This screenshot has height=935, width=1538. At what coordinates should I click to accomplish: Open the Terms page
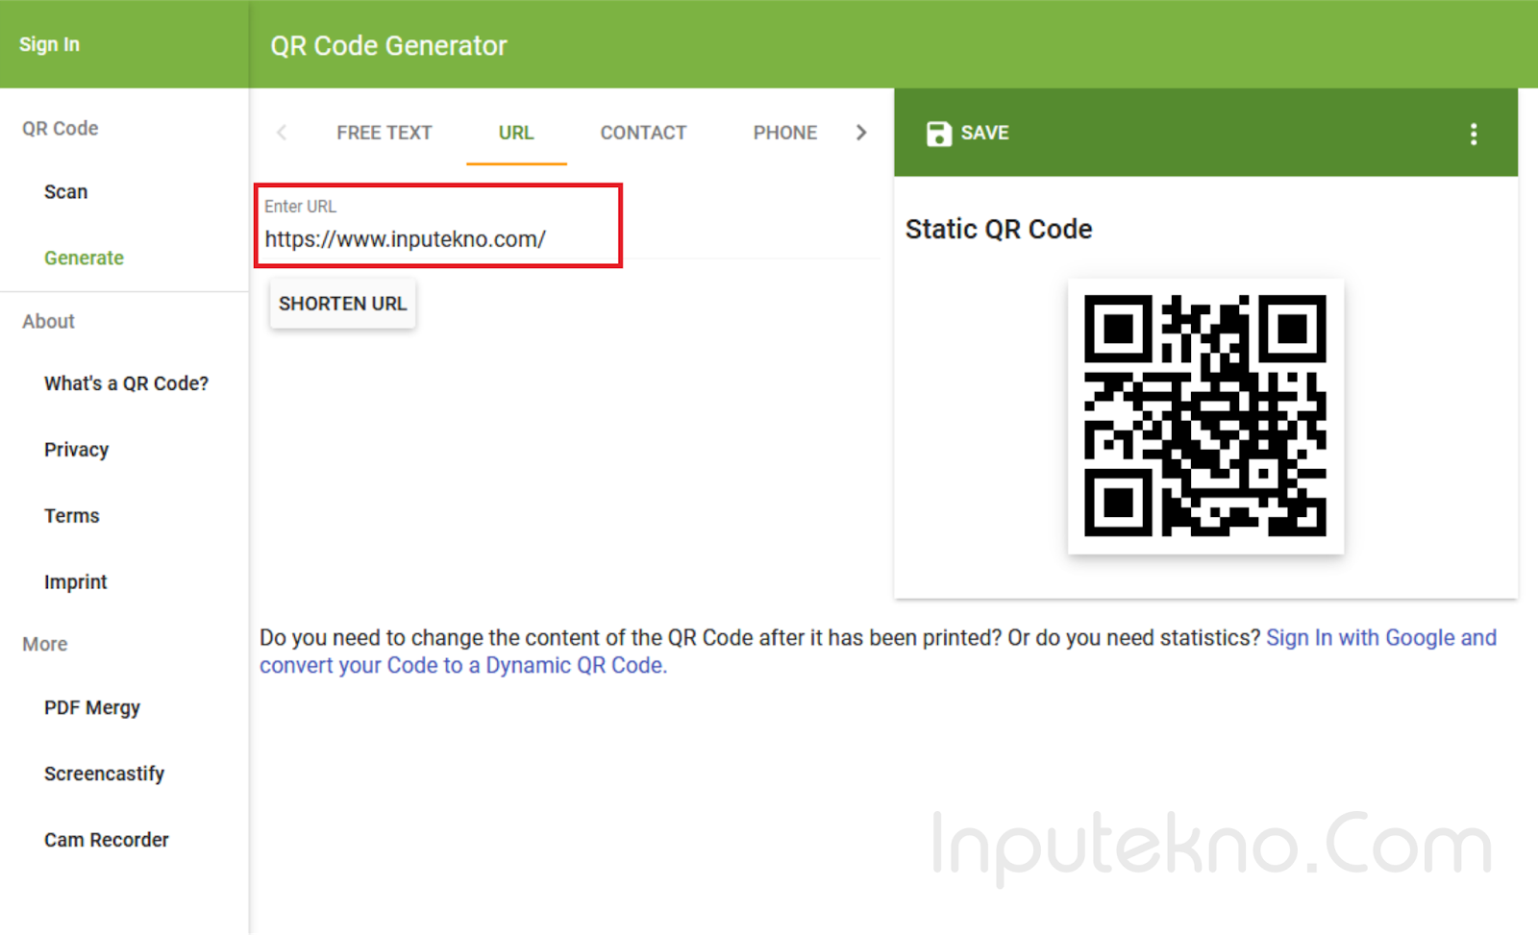(71, 516)
